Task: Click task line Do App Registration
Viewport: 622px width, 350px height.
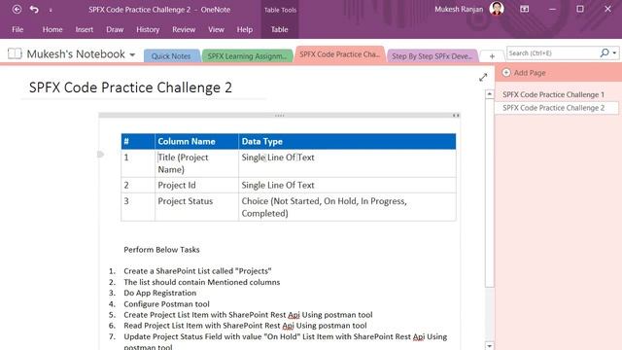Action: pyautogui.click(x=159, y=293)
